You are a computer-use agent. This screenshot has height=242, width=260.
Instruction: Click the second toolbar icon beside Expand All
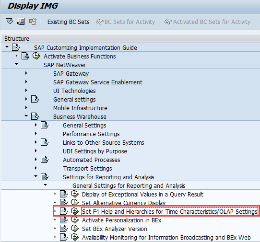tap(21, 22)
